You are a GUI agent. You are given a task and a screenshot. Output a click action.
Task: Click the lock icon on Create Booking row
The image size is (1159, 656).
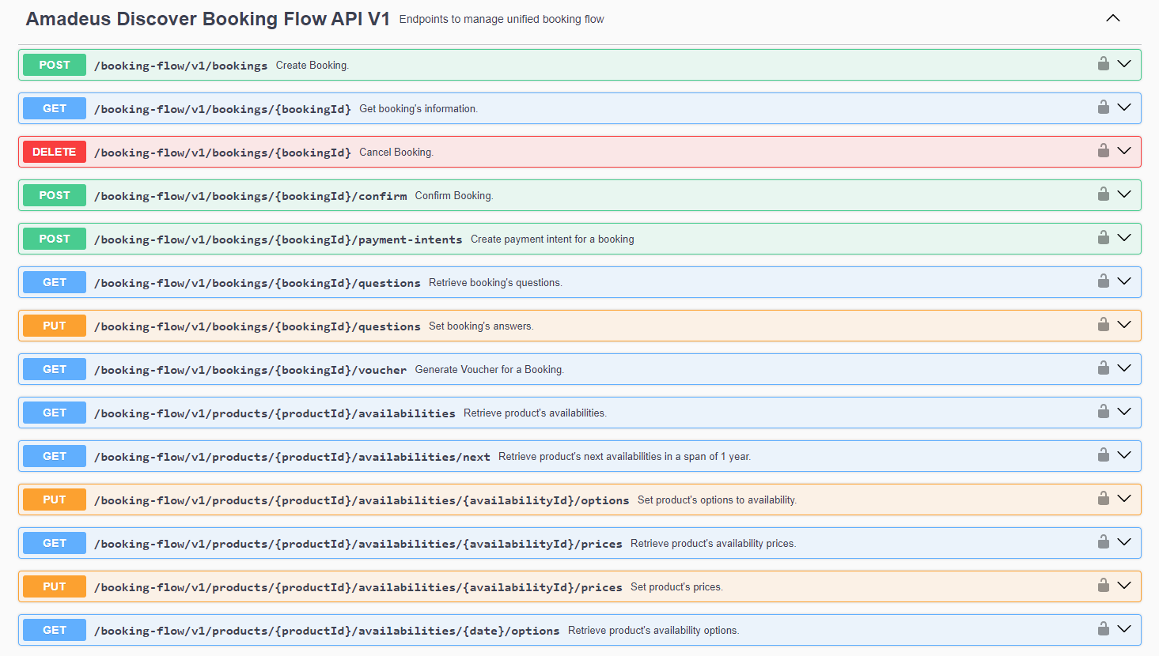1103,64
